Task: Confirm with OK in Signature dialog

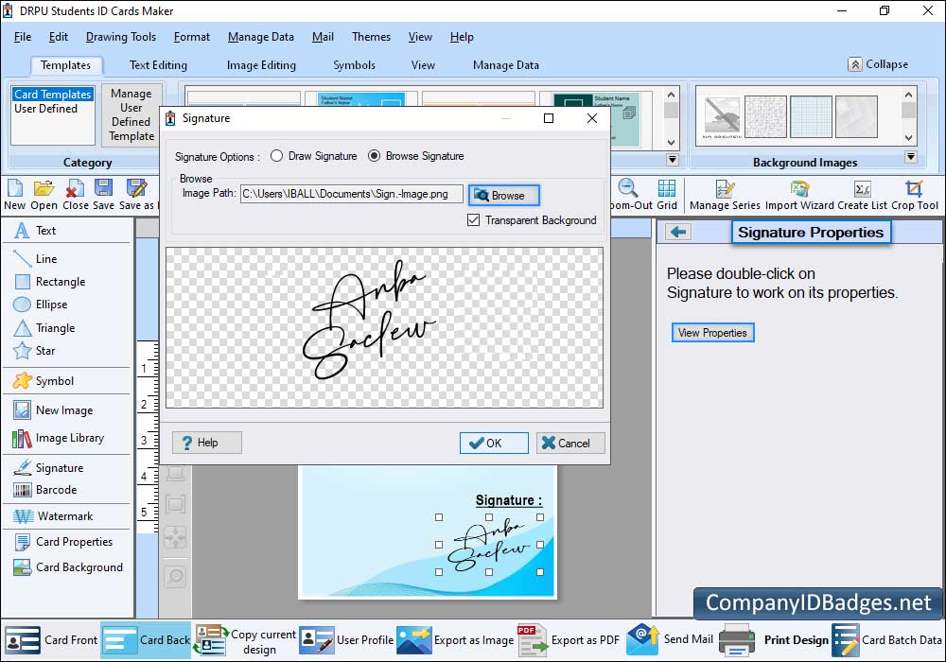Action: [494, 444]
